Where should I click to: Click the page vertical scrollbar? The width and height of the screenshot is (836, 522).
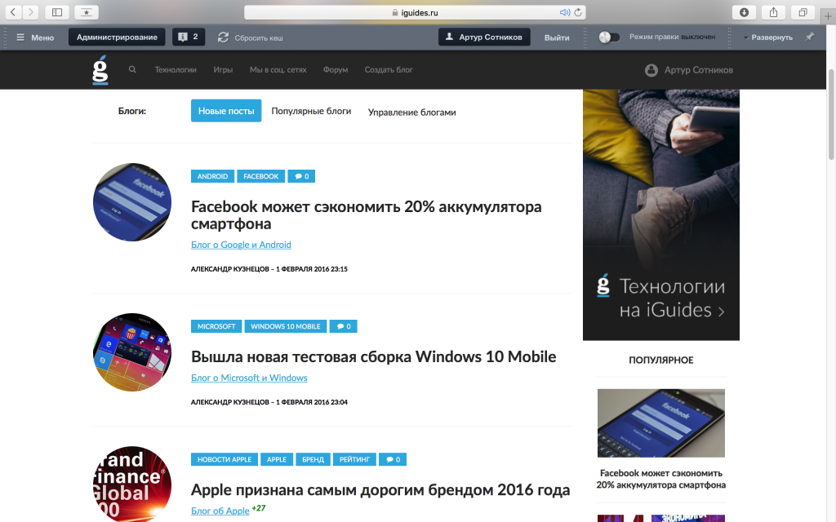[x=830, y=114]
